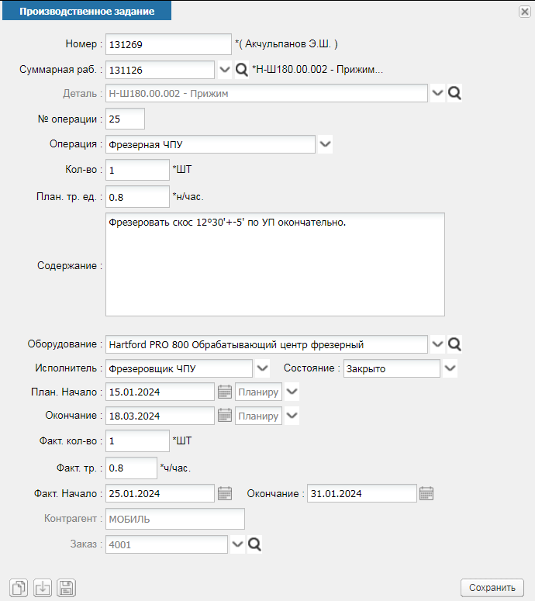Click inside the Содержание text area
The width and height of the screenshot is (535, 601).
click(x=275, y=264)
